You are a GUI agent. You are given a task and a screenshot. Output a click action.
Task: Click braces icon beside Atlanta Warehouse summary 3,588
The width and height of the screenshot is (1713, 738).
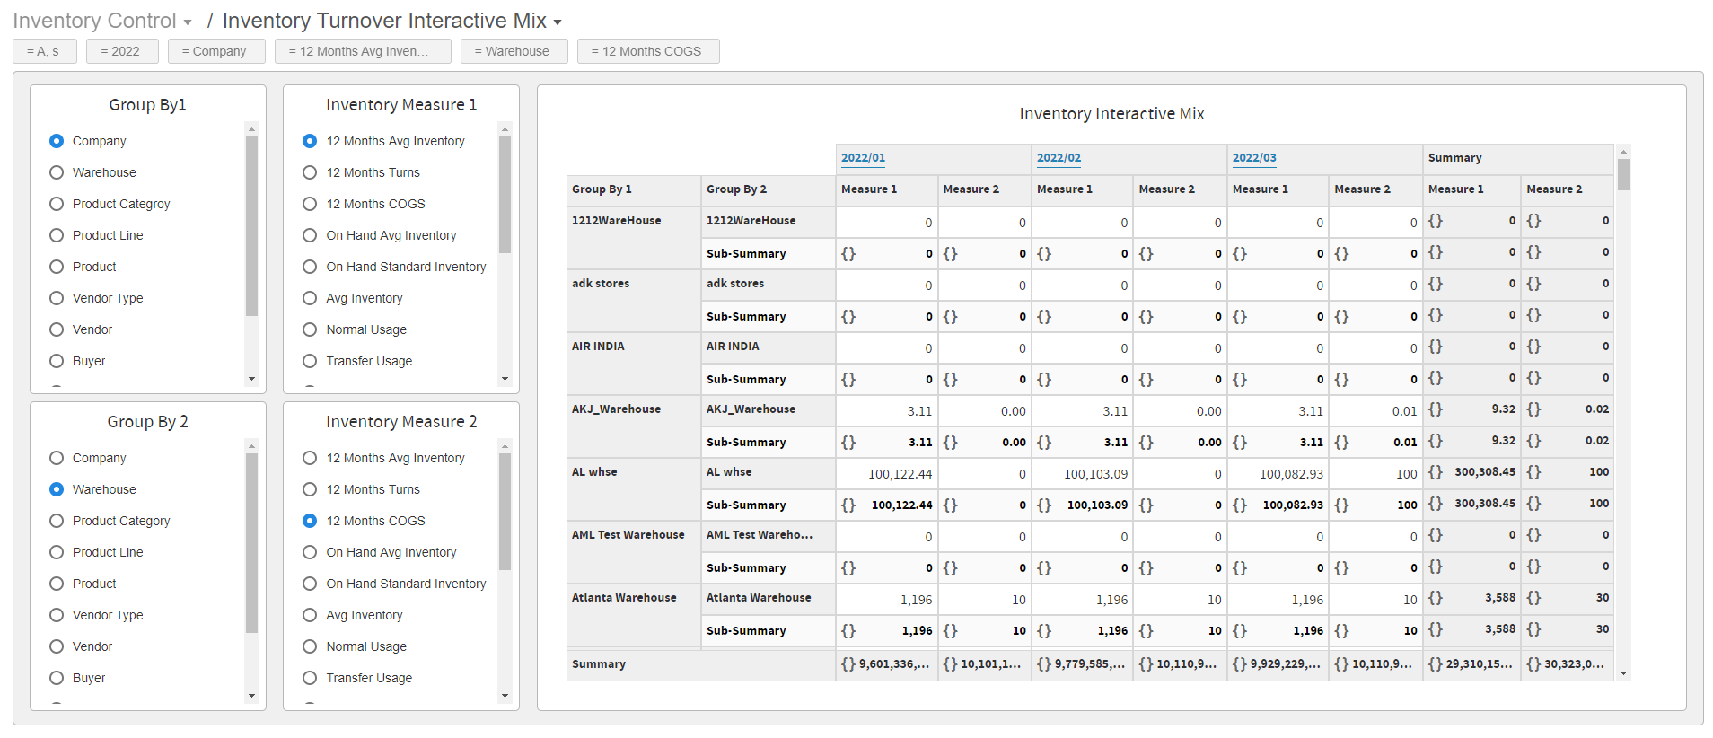click(1436, 598)
